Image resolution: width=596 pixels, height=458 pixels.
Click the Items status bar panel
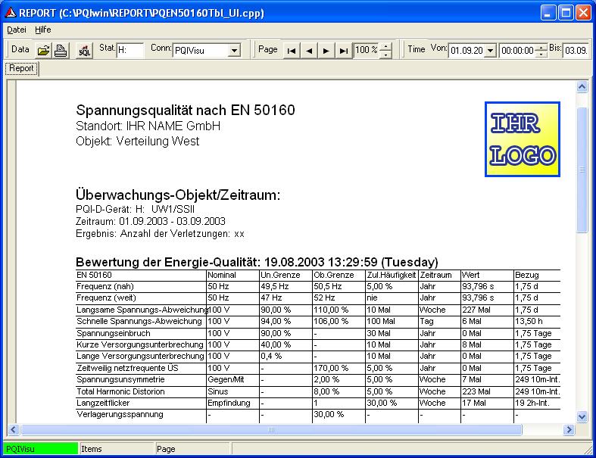click(117, 449)
